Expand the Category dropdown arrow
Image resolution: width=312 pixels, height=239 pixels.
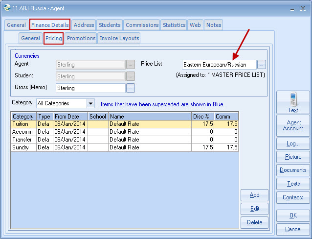coord(90,103)
